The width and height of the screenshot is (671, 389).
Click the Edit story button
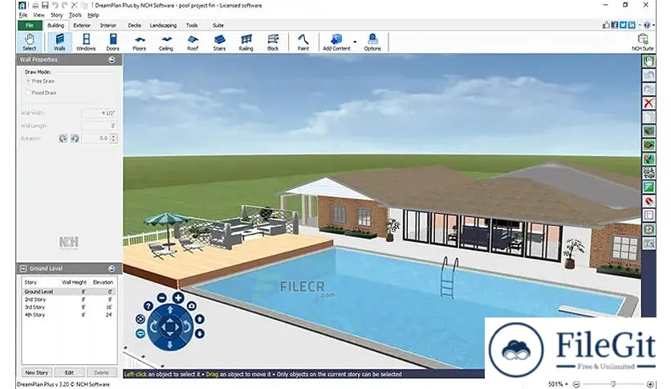click(69, 372)
